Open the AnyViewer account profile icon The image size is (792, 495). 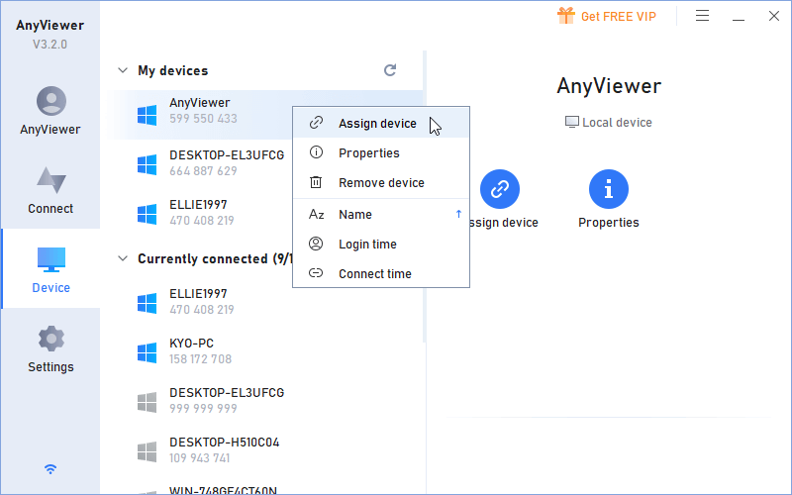(50, 101)
